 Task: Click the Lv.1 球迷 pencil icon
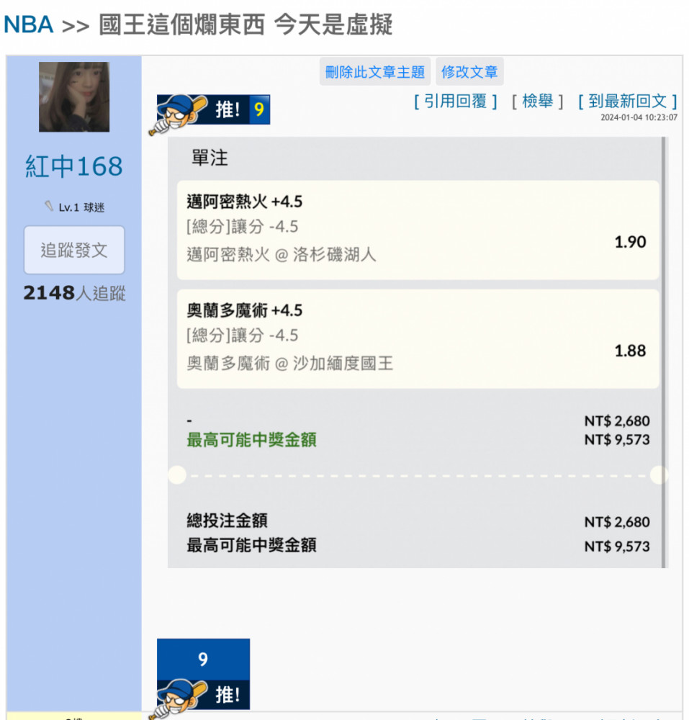click(49, 206)
